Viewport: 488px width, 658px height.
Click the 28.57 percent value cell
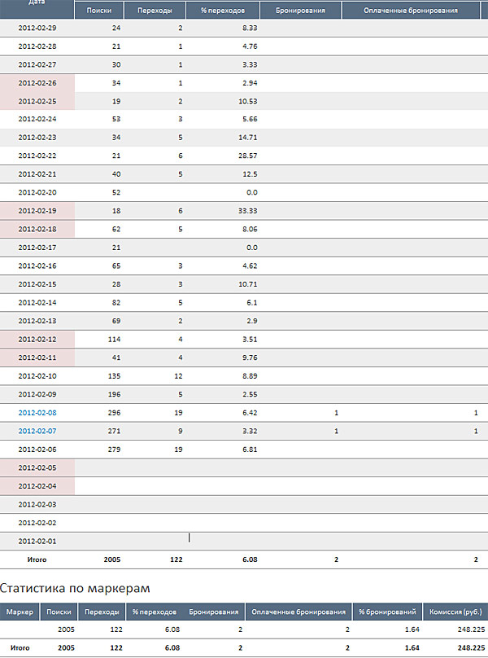click(246, 156)
